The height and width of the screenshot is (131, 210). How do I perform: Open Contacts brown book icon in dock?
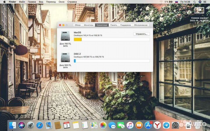(58, 125)
